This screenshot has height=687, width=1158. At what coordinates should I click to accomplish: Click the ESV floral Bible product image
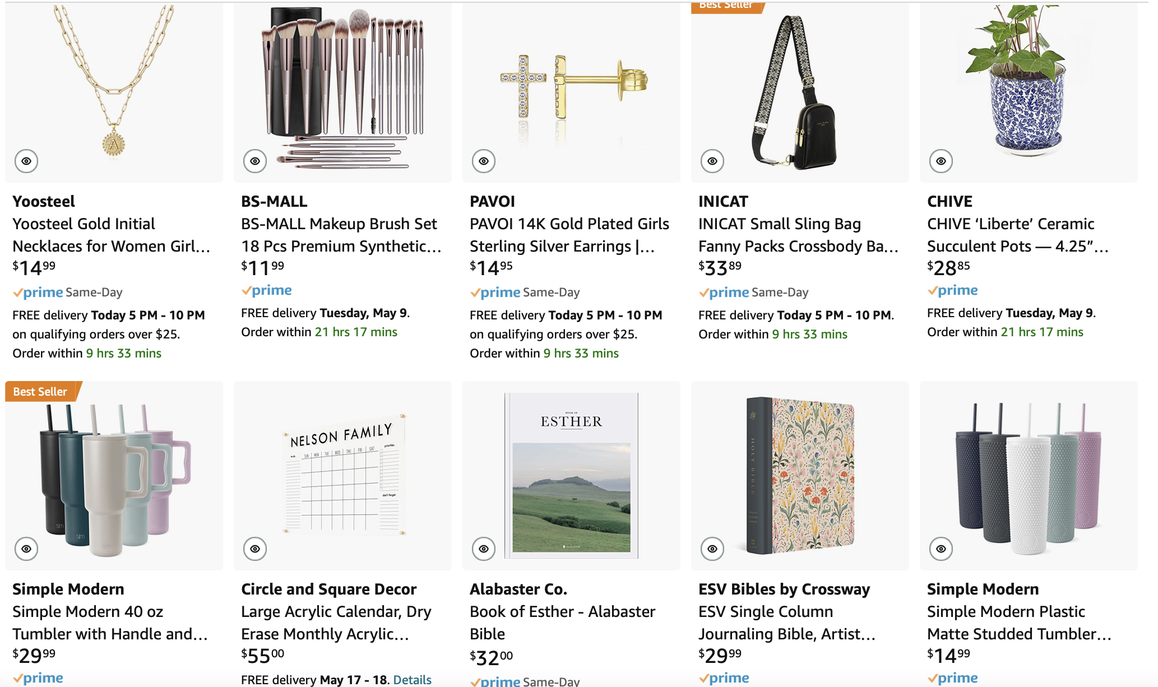tap(800, 476)
